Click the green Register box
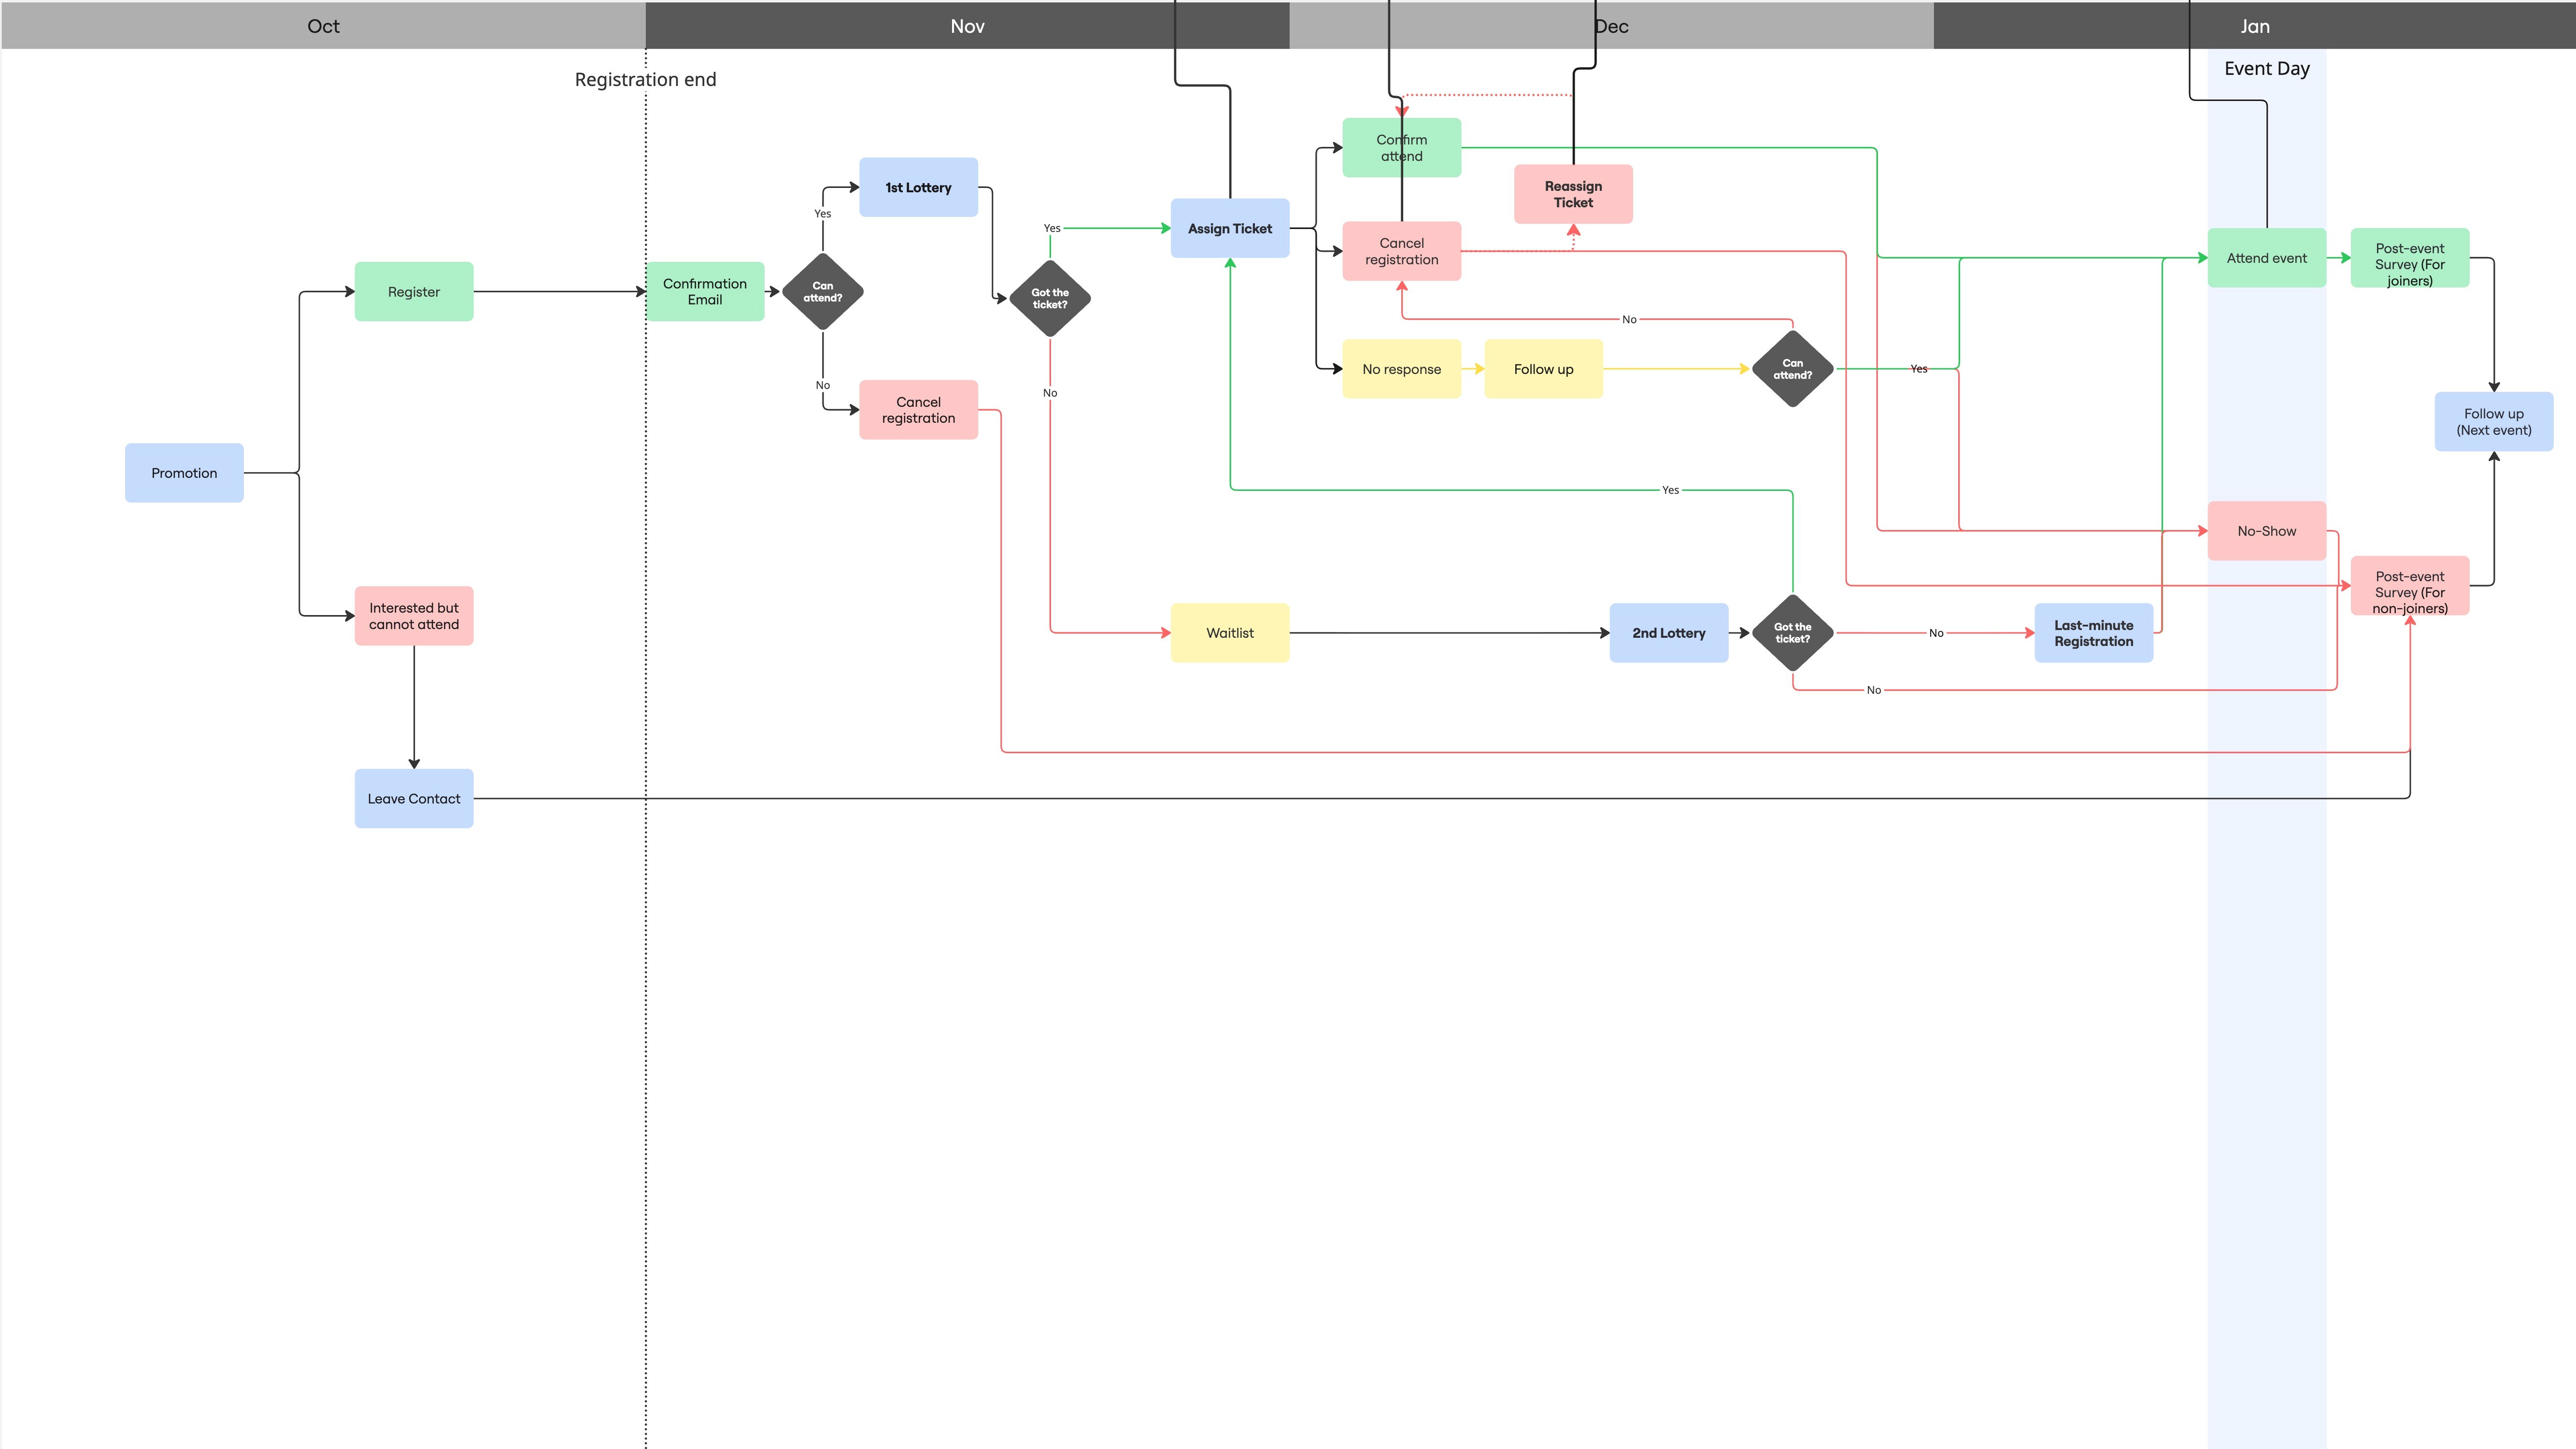2576x1449 pixels. point(414,292)
